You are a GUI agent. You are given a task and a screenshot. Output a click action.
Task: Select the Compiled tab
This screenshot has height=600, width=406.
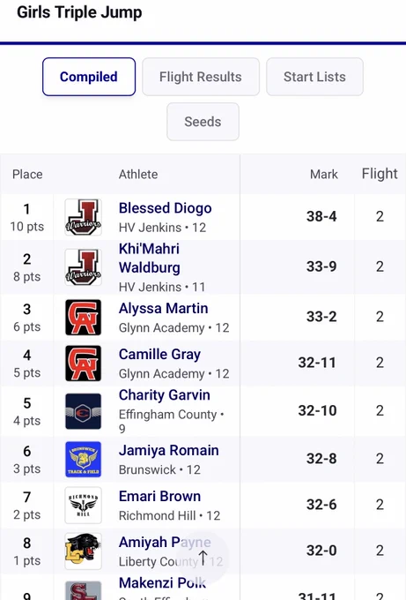click(x=89, y=77)
